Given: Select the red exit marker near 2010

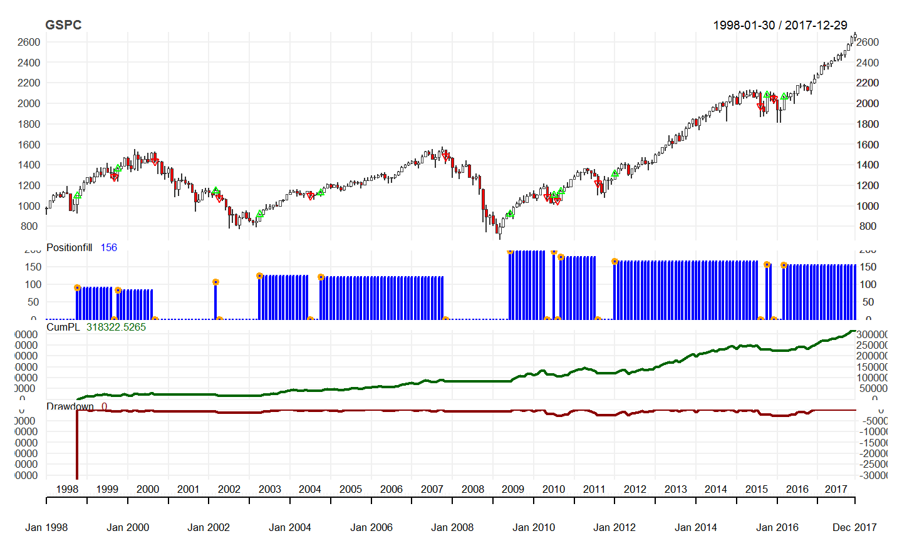Looking at the screenshot, I should (557, 202).
